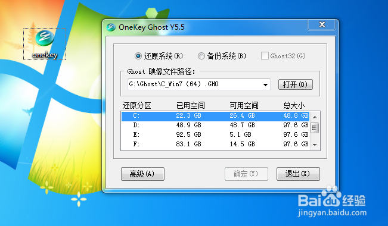Click the 可用空间 column header

point(244,105)
